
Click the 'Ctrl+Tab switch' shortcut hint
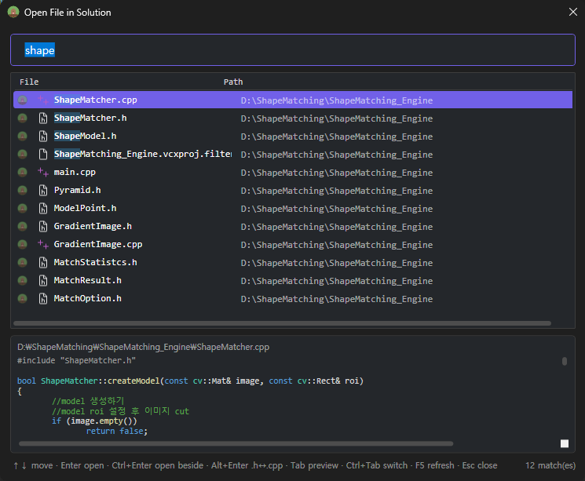[377, 465]
